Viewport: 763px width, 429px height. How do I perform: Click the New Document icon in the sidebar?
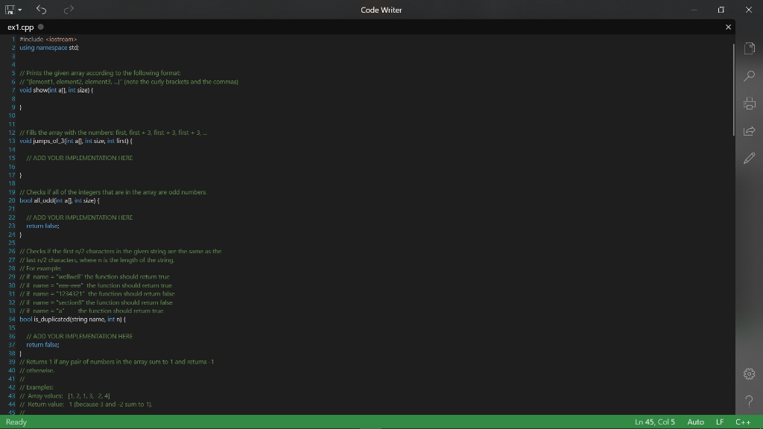pyautogui.click(x=750, y=48)
